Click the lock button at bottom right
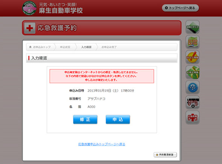This screenshot has height=164, width=222. coord(165,155)
